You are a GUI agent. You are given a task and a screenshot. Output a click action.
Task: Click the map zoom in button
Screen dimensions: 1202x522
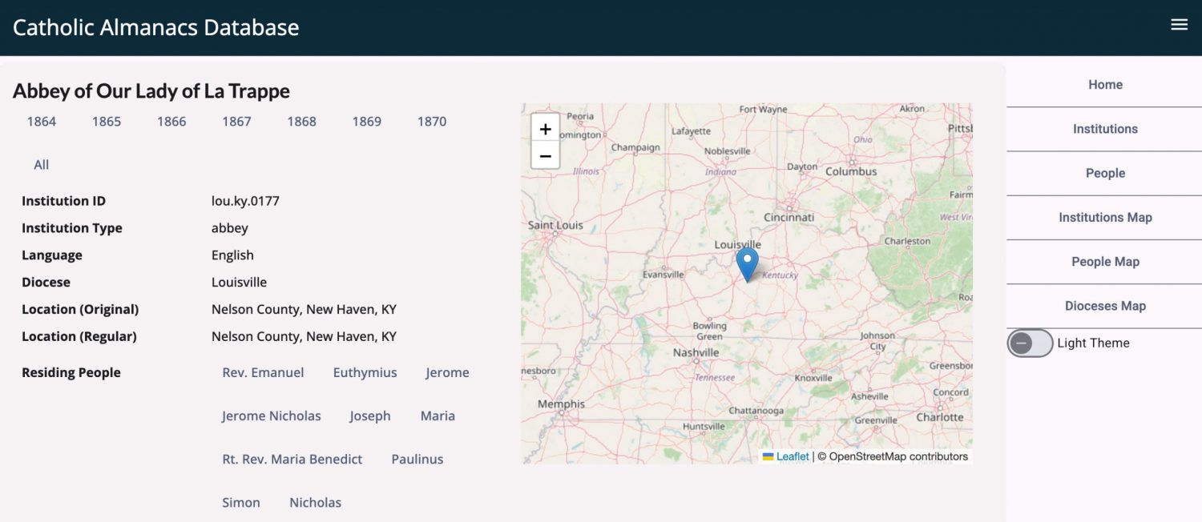click(x=545, y=129)
